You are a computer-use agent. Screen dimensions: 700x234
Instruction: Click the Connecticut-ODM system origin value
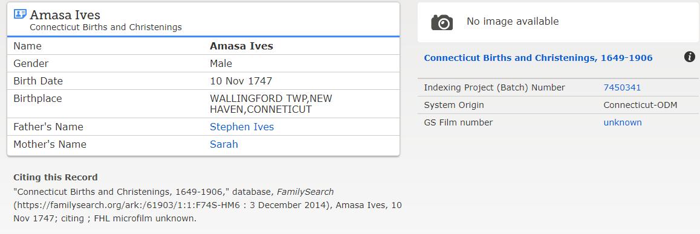[x=640, y=105]
